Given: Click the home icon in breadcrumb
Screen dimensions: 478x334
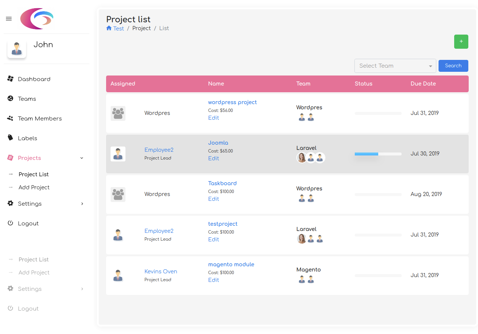Looking at the screenshot, I should click(x=109, y=28).
